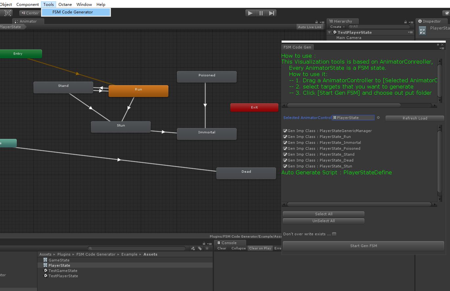
Task: Click the object picker circle beside PlayerState field
Action: 378,118
